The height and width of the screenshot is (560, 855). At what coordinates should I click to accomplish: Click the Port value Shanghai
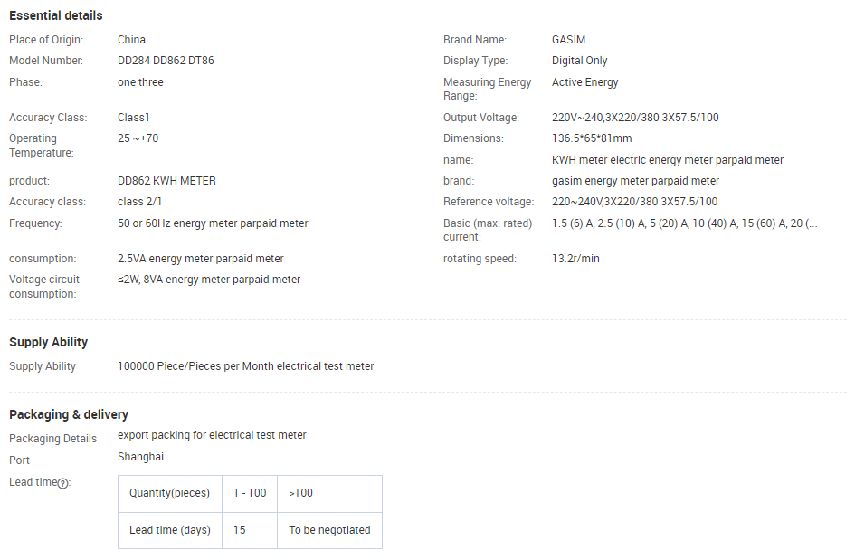click(x=140, y=457)
